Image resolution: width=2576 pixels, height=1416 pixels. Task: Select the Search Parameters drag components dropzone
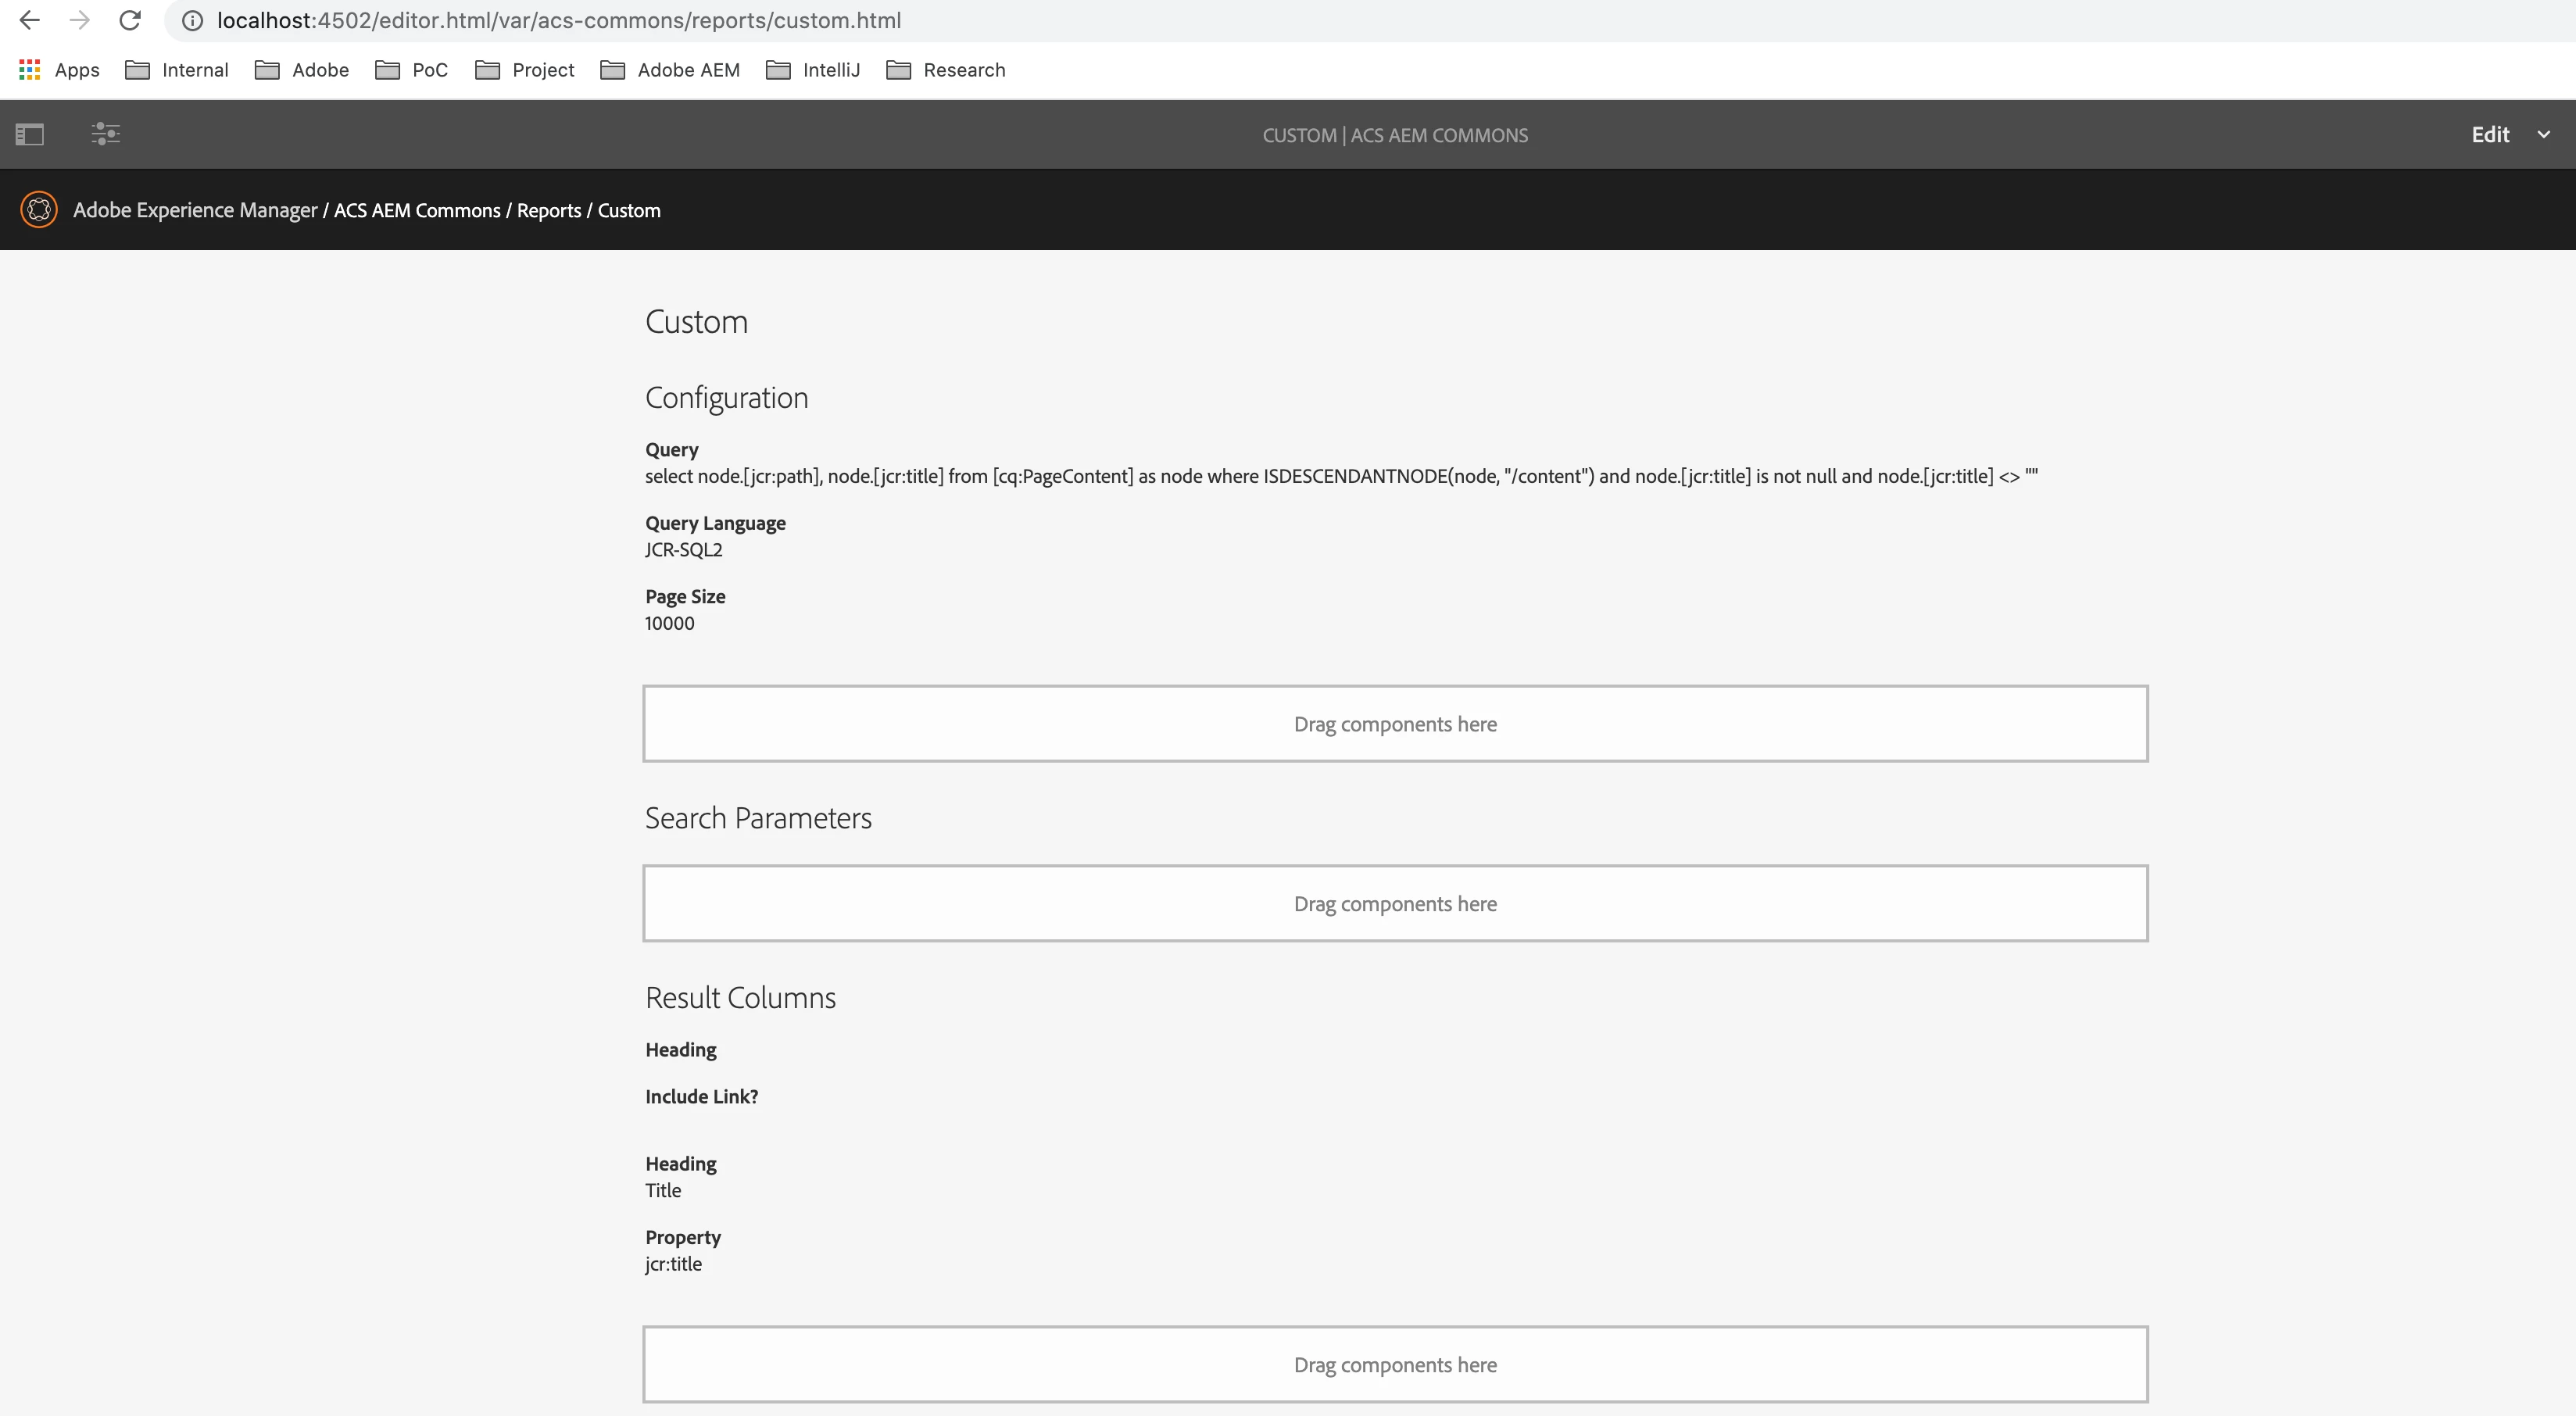click(x=1394, y=904)
